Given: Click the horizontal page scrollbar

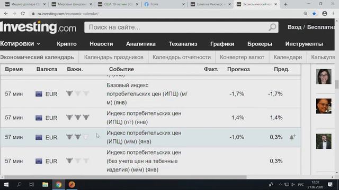Looking at the screenshot, I should click(x=126, y=177).
